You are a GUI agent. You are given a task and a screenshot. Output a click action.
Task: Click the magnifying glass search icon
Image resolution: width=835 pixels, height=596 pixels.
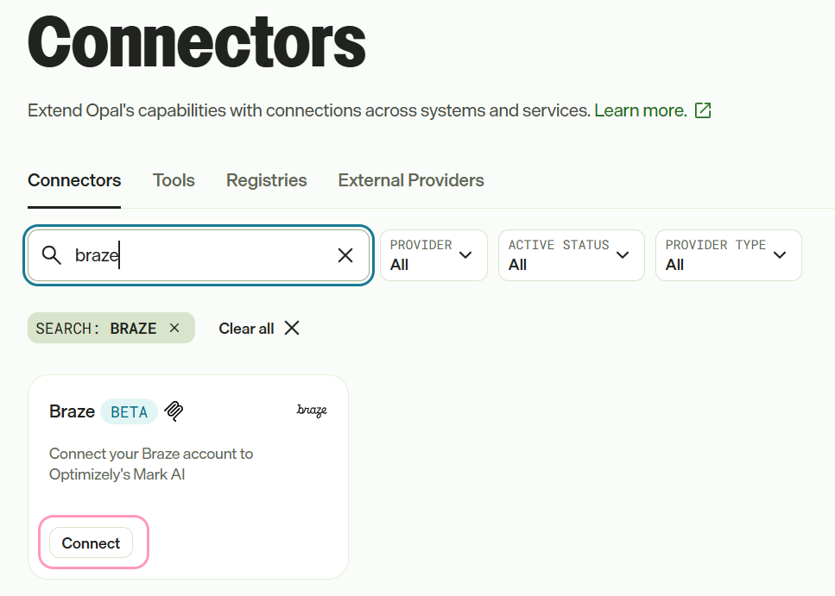[x=52, y=255]
